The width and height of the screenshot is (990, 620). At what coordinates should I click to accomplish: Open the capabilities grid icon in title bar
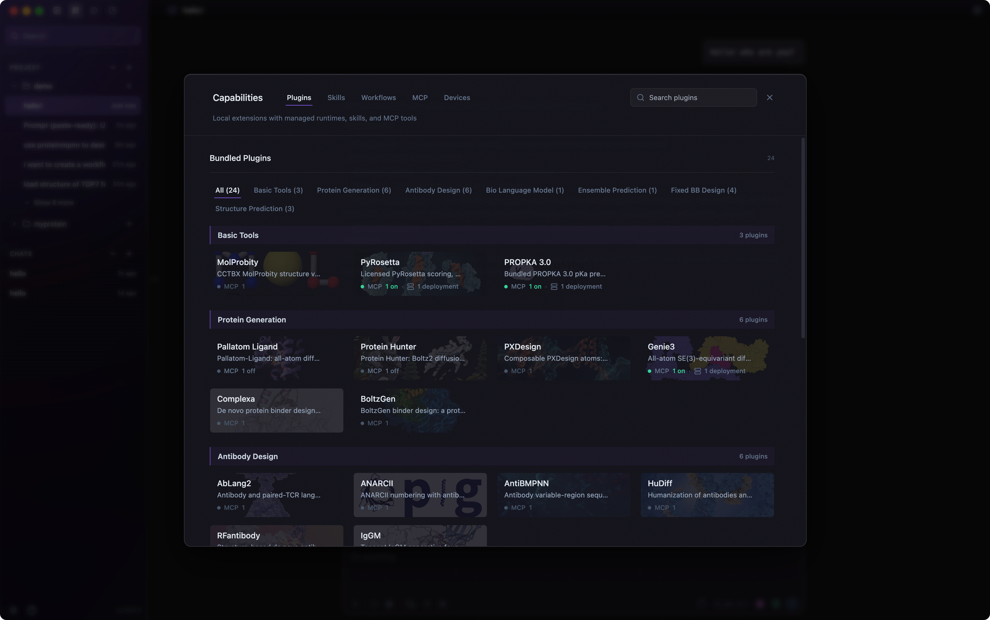pyautogui.click(x=76, y=11)
